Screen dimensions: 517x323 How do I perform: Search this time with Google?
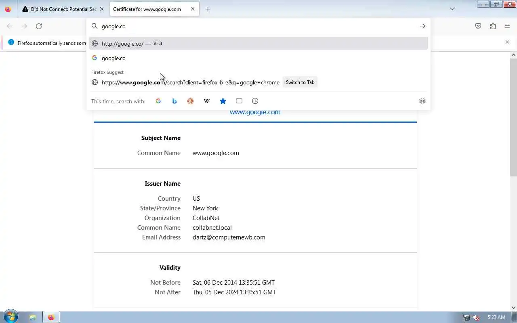click(158, 101)
